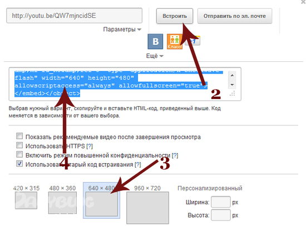The height and width of the screenshot is (226, 306).
Task: Share via the VKontakte icon
Action: pos(155,41)
